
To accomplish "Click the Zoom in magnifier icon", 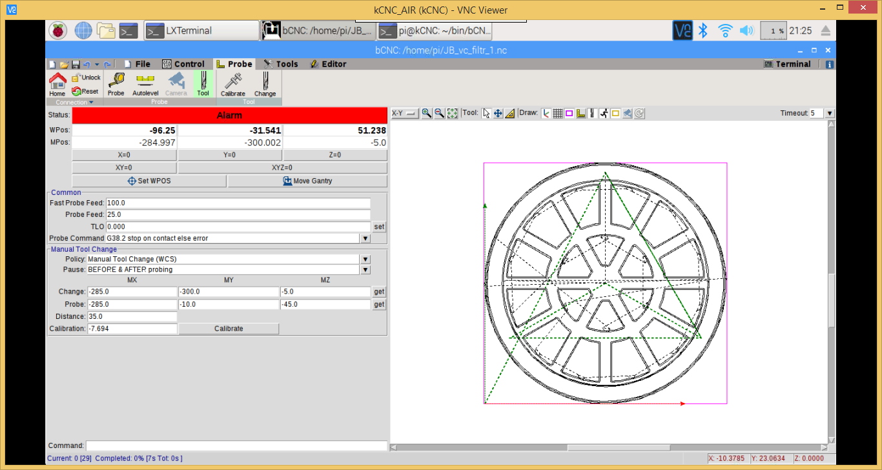I will (426, 113).
